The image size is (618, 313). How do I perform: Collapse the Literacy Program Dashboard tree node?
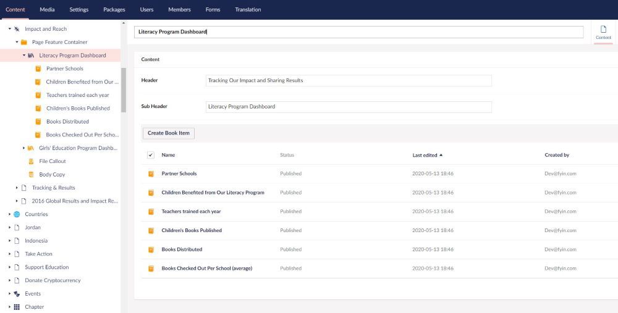(x=24, y=56)
